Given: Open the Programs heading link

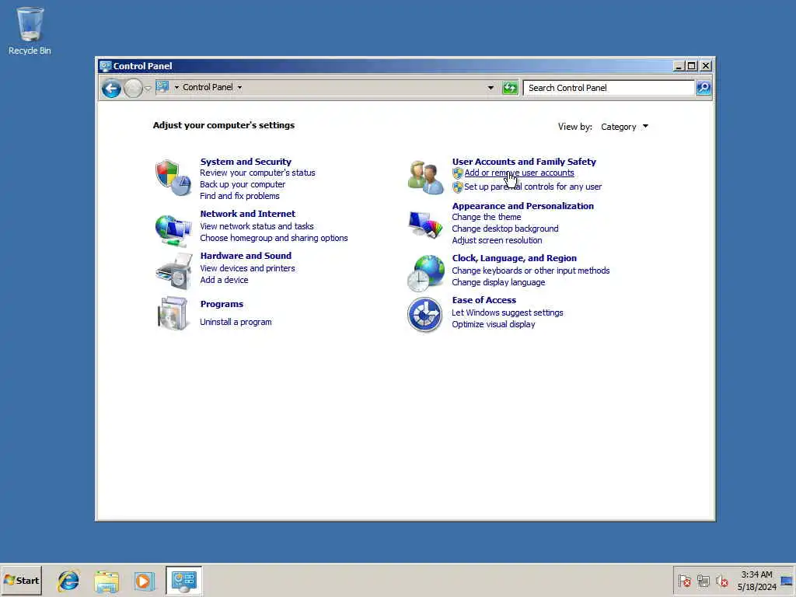Looking at the screenshot, I should click(222, 304).
